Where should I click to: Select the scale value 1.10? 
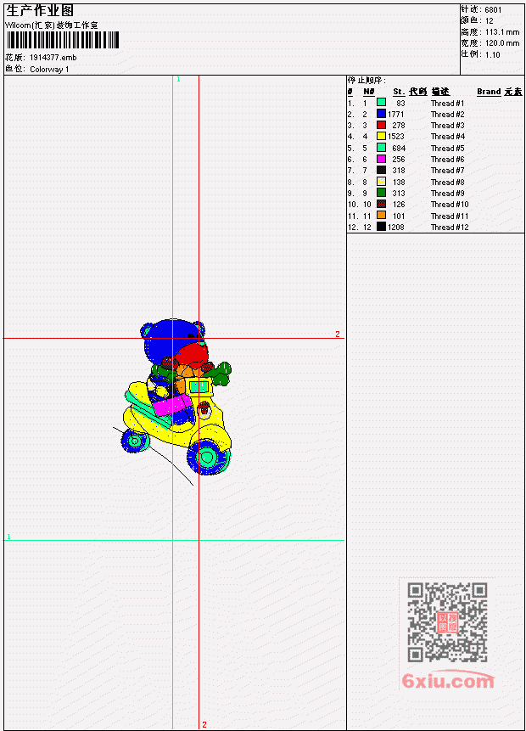(x=492, y=55)
